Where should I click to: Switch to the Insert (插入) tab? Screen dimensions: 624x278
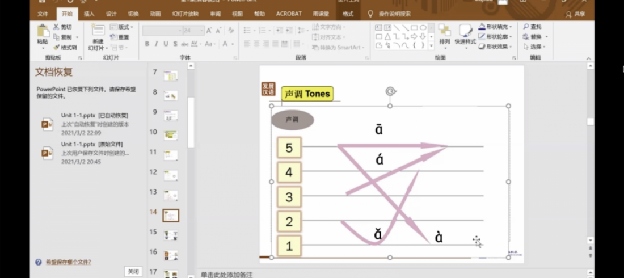pyautogui.click(x=89, y=14)
